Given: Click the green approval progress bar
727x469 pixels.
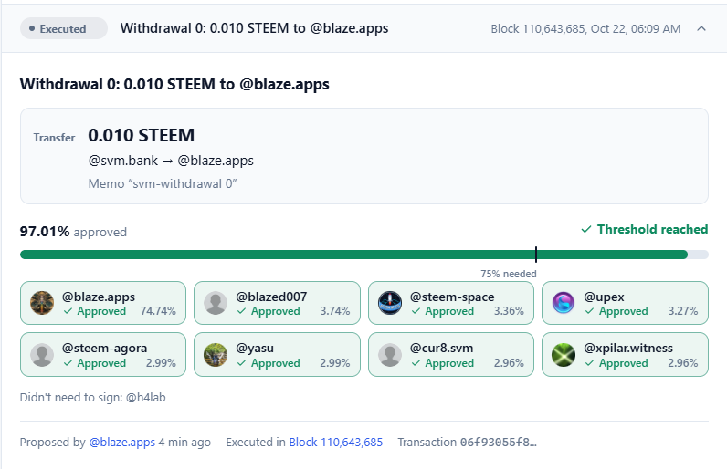Looking at the screenshot, I should (353, 255).
